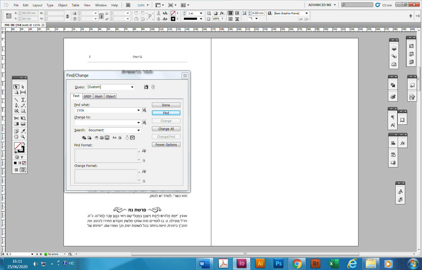Select the Gradient Swatch tool

pyautogui.click(x=16, y=124)
